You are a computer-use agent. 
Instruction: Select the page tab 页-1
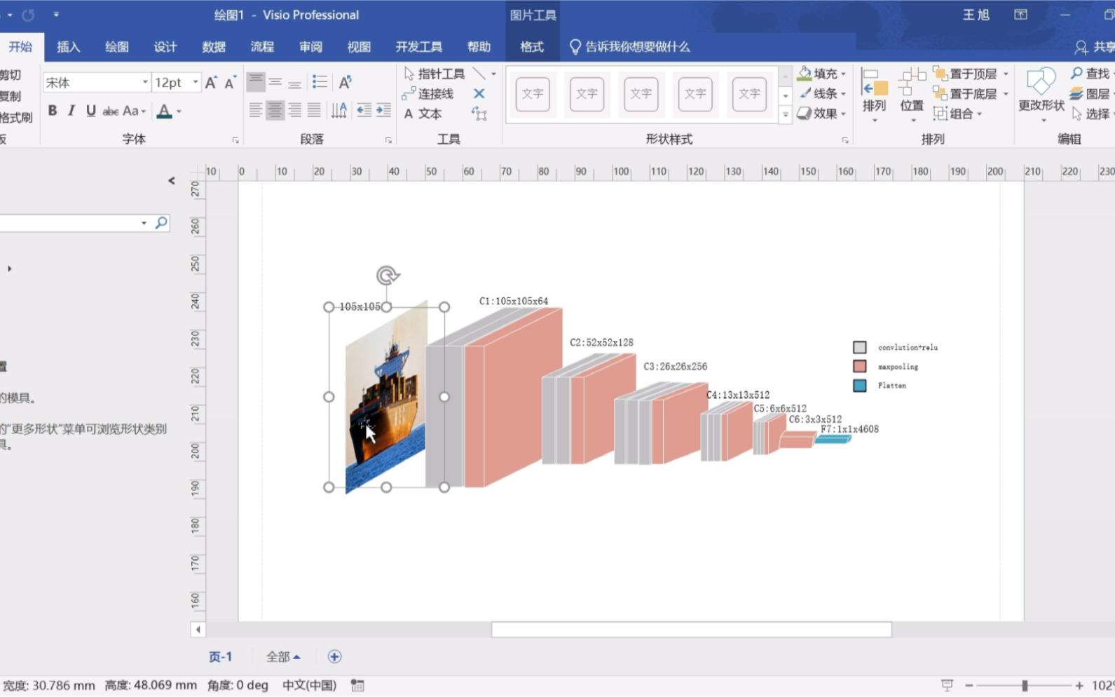click(x=220, y=657)
